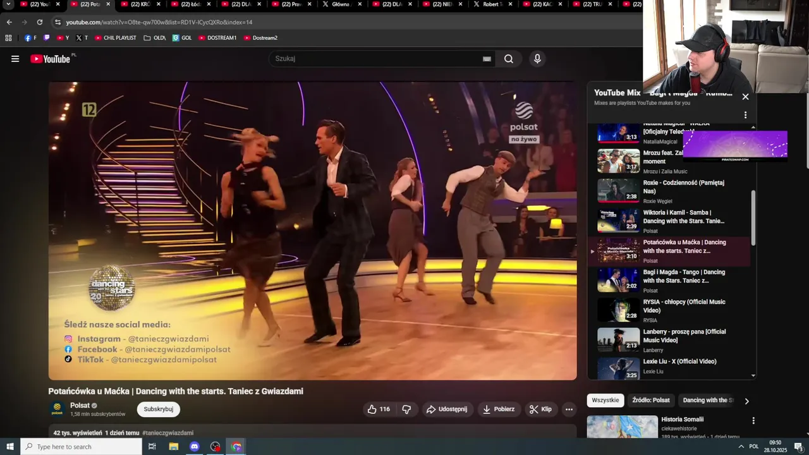Select the 'Wszystkie' filter chip
809x455 pixels.
point(605,401)
